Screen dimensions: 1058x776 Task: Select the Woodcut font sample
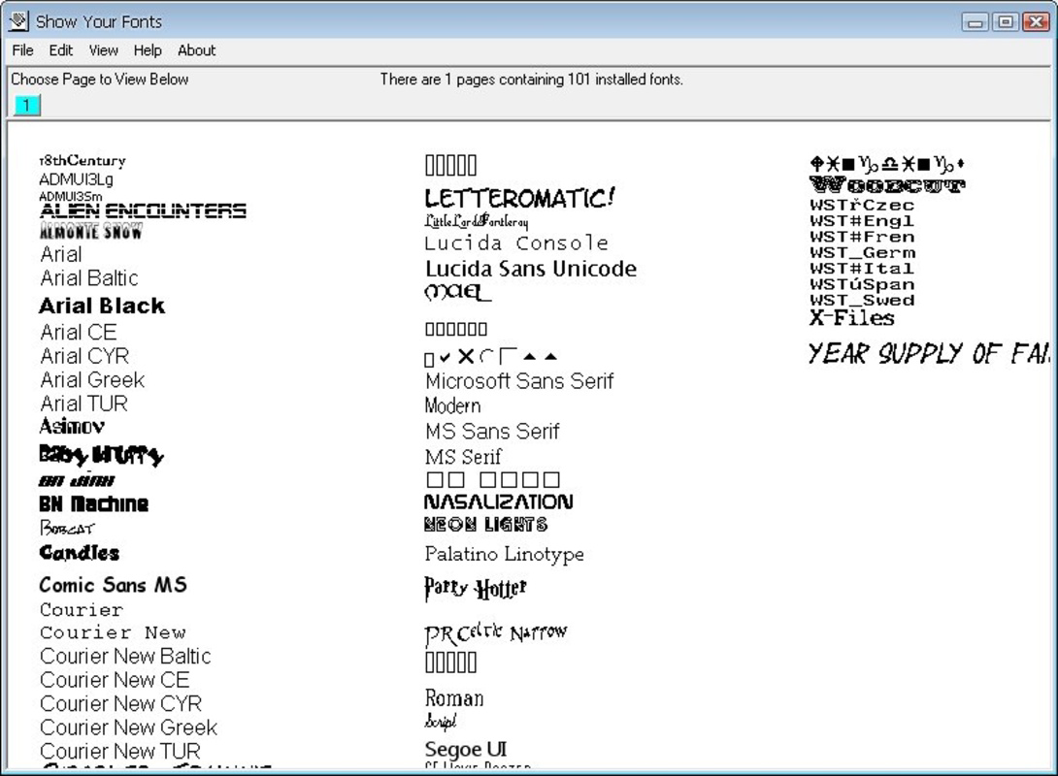(x=888, y=184)
